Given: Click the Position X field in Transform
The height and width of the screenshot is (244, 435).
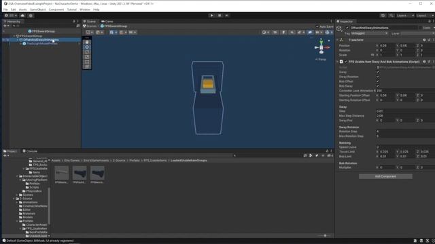Looking at the screenshot, I should (x=387, y=45).
